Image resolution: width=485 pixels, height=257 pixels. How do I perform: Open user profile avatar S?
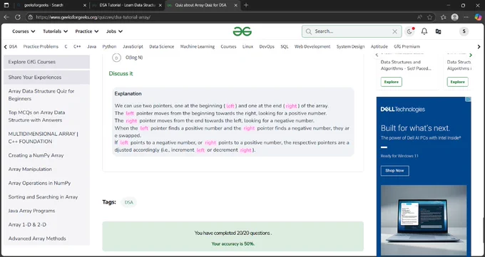(464, 31)
